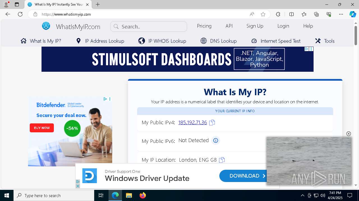View site information lock icon
The height and width of the screenshot is (201, 359).
click(35, 14)
